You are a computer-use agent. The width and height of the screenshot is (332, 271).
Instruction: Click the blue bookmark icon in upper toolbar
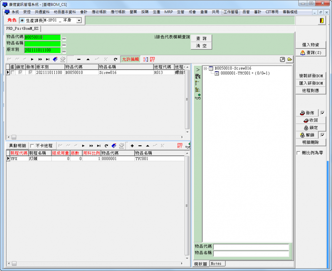point(55,59)
